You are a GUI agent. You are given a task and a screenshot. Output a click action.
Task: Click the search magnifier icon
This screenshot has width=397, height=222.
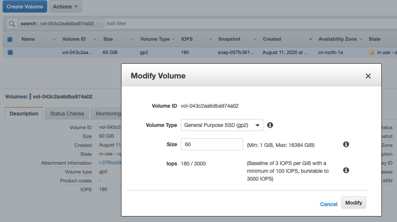click(12, 24)
